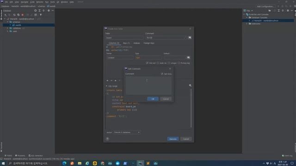296x166 pixels.
Task: Remove column with minus icon
Action: (111, 81)
